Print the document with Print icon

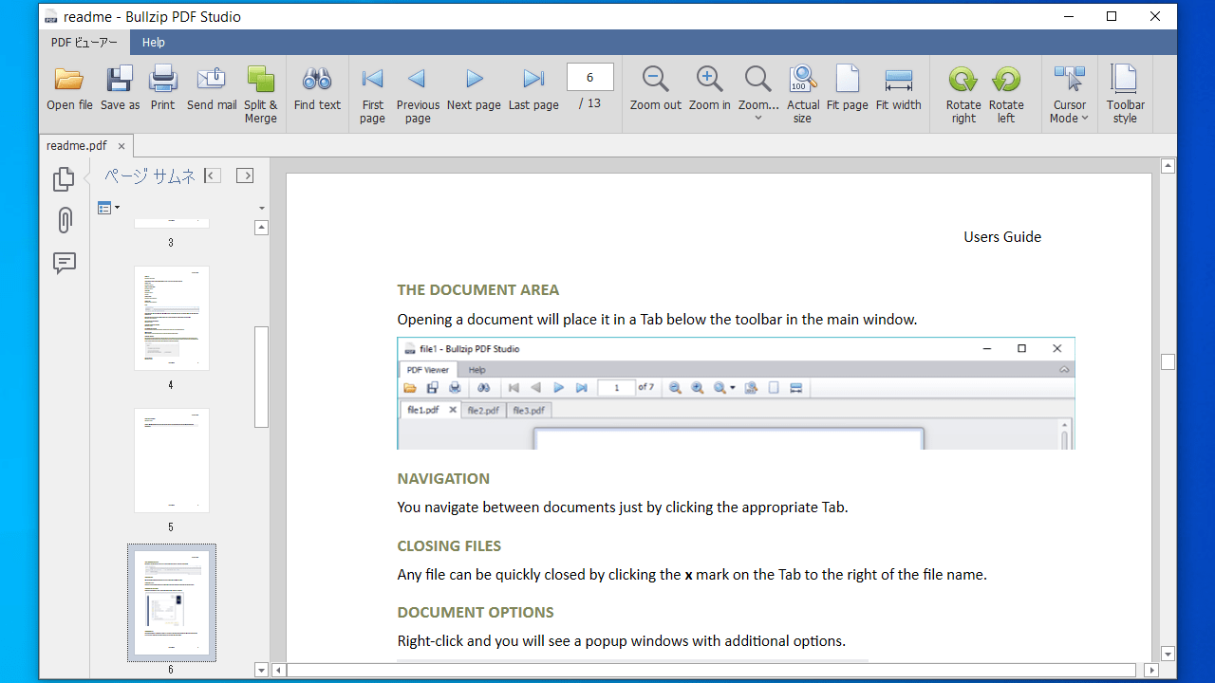coord(162,89)
